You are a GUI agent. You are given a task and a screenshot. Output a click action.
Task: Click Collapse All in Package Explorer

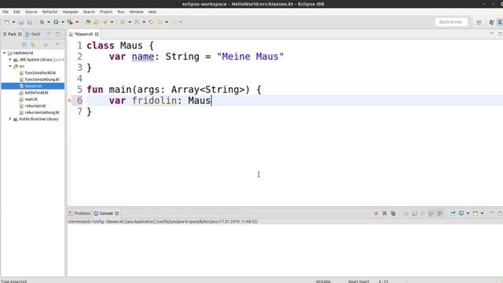(24, 45)
